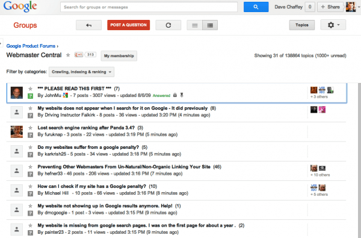The height and width of the screenshot is (238, 361).
Task: Click the '+5 others' participants text
Action: click(319, 195)
